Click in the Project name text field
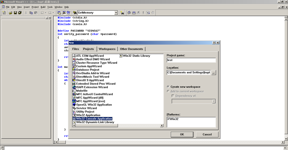 [191, 60]
